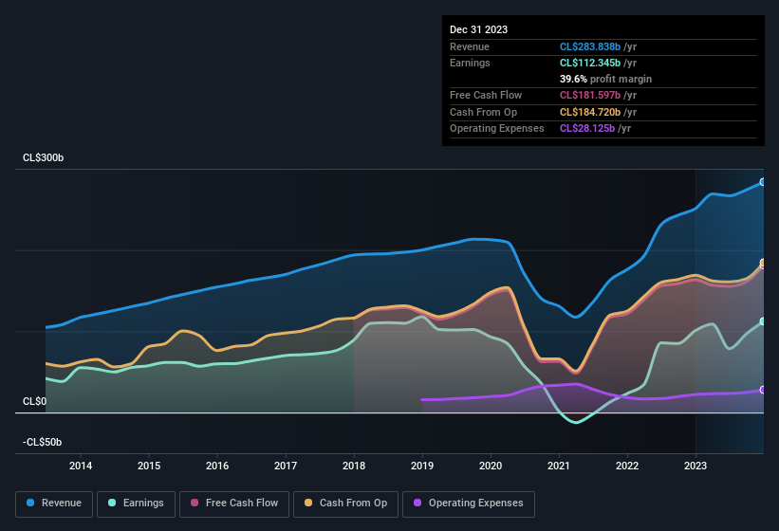Click the 2018 x-axis label
Viewport: 779px width, 531px height.
click(354, 466)
